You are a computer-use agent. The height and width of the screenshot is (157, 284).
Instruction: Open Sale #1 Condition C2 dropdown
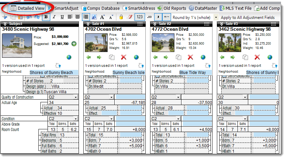111,119
